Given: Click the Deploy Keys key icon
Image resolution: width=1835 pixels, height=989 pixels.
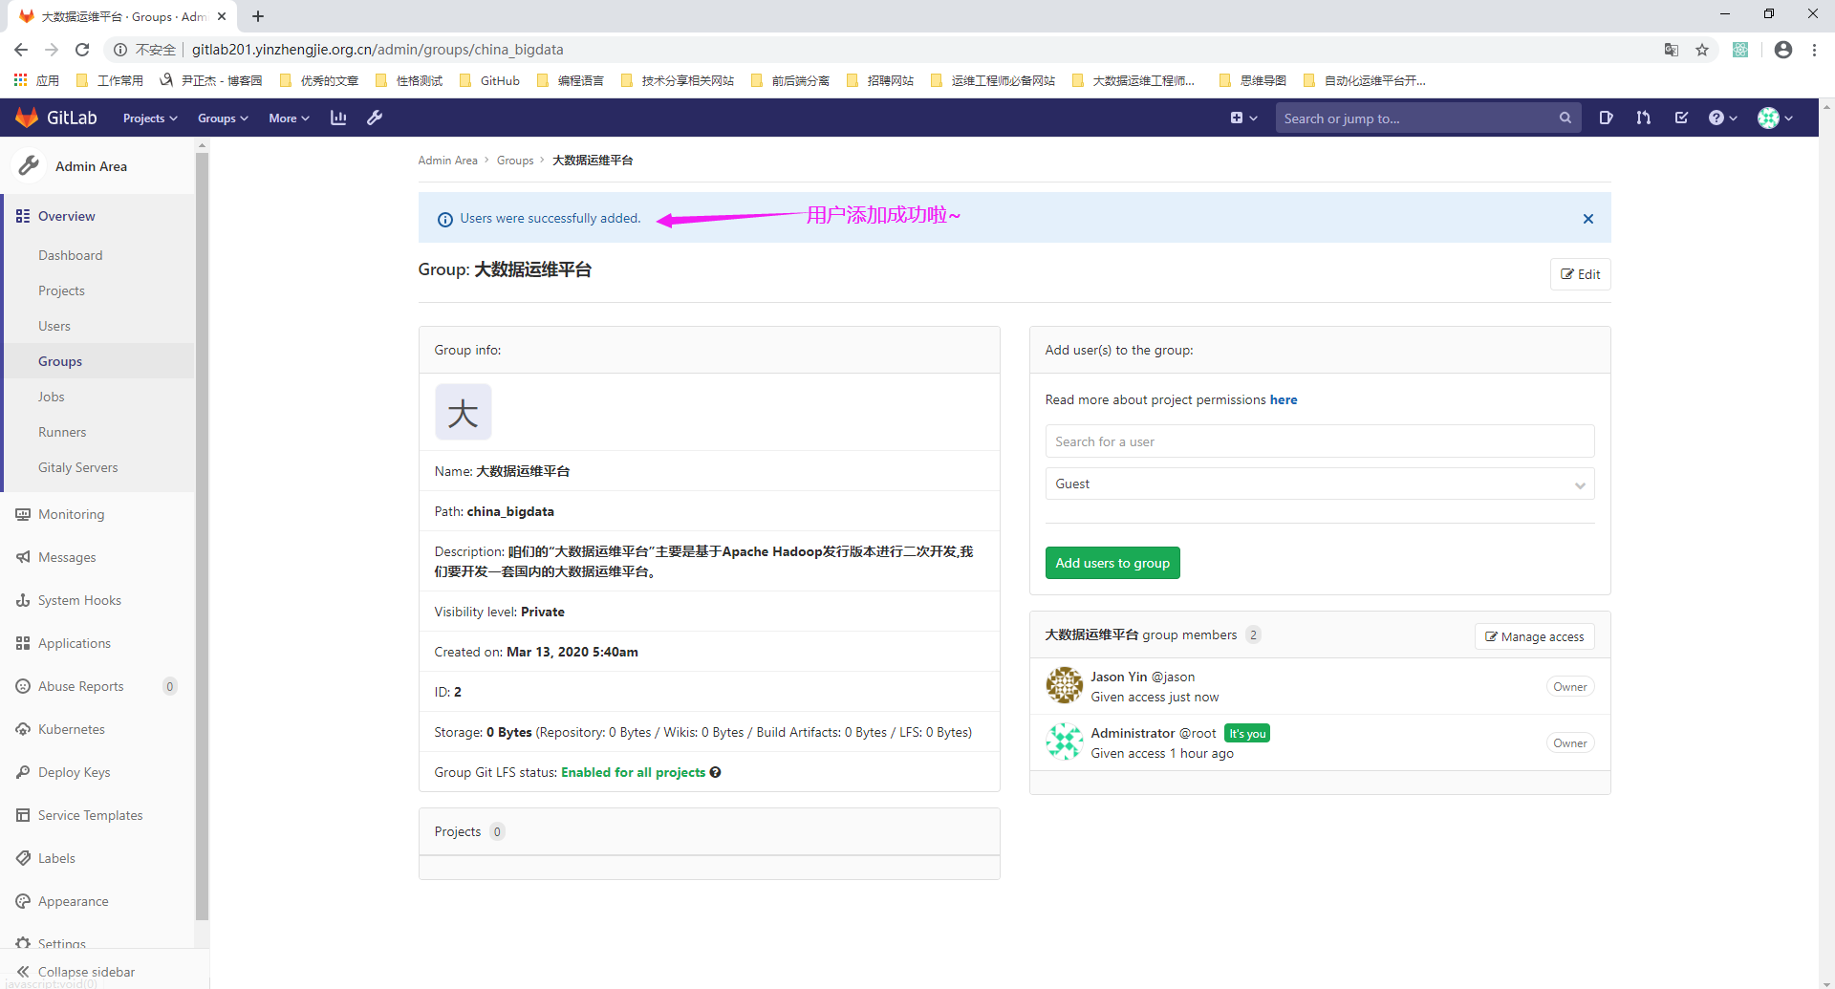Looking at the screenshot, I should (x=23, y=772).
